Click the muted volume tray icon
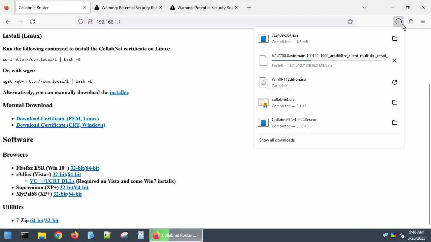 pyautogui.click(x=402, y=235)
